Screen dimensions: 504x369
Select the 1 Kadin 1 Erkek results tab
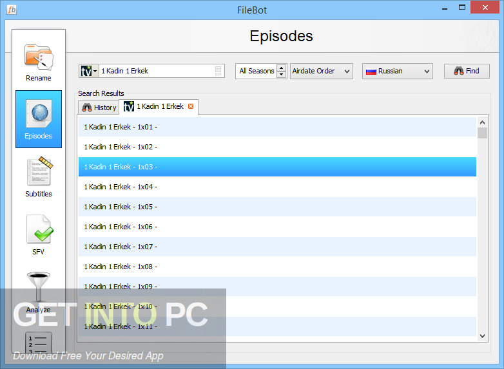[159, 107]
